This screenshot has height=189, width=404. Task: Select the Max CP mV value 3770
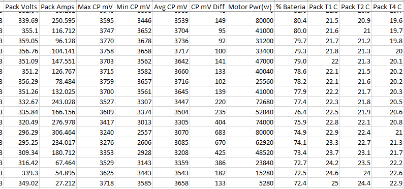coord(96,41)
